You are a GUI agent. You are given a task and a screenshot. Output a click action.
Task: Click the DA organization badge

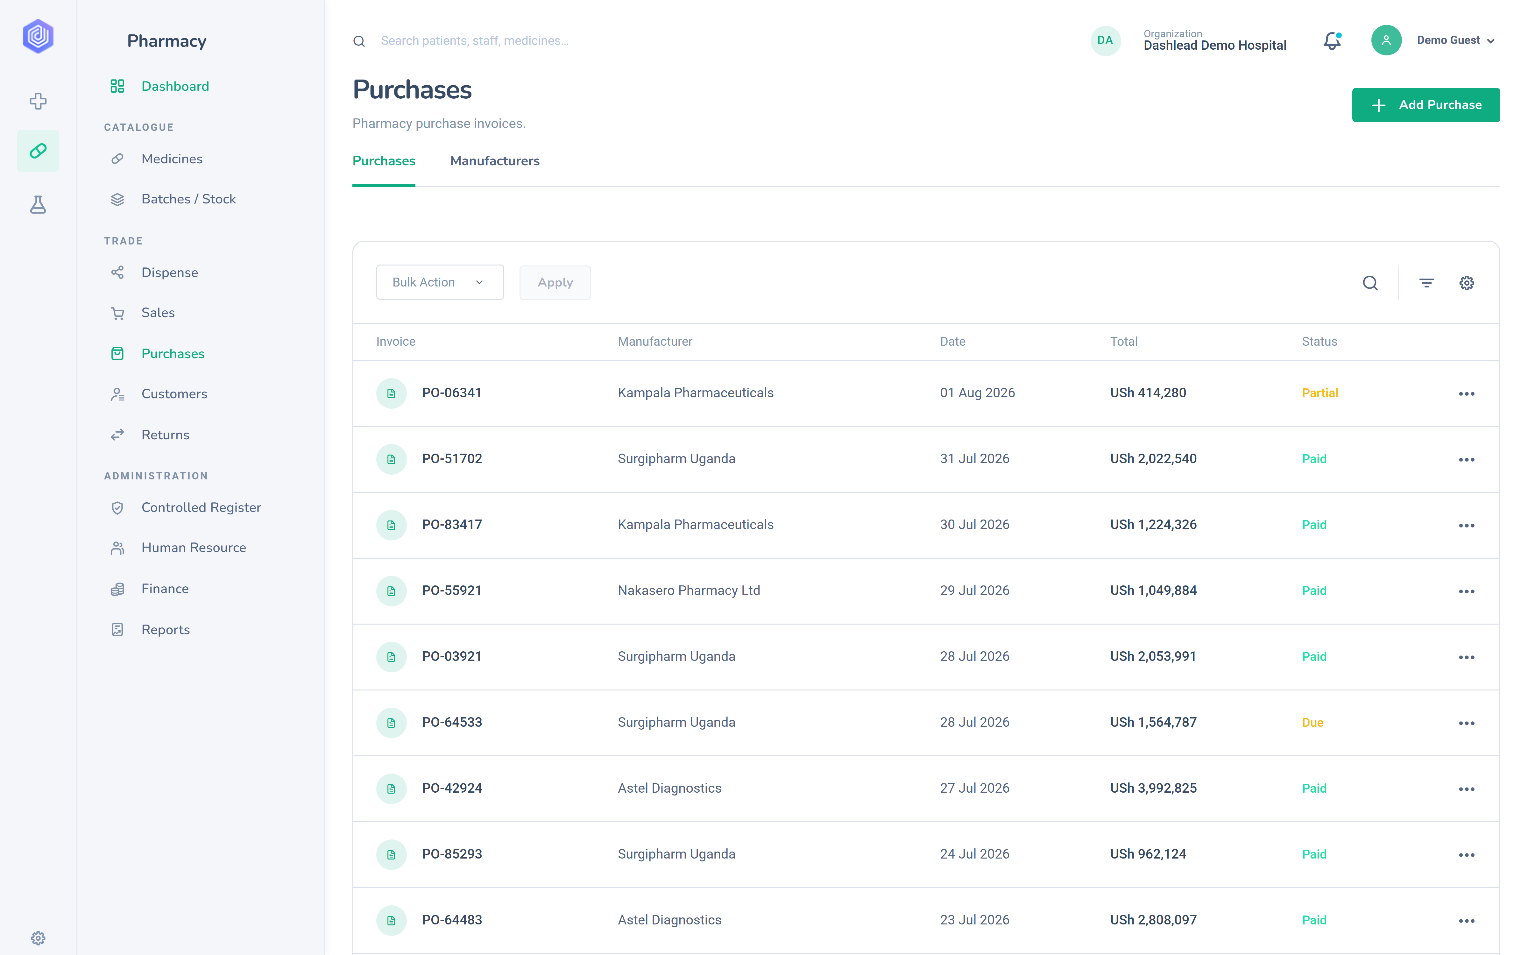(x=1106, y=40)
